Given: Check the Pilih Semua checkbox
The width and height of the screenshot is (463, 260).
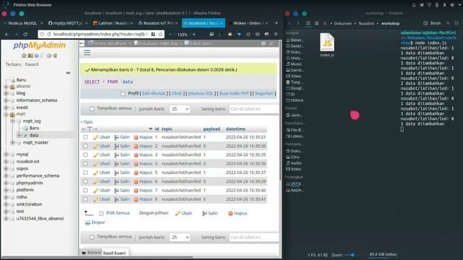Looking at the screenshot, I should coord(101,213).
